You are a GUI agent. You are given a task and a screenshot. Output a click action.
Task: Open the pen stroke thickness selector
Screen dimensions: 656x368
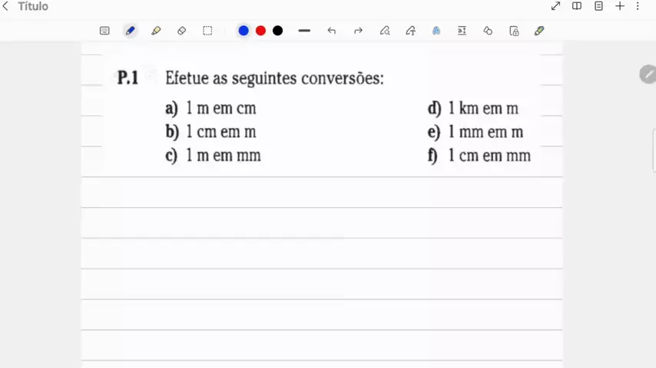click(x=304, y=31)
